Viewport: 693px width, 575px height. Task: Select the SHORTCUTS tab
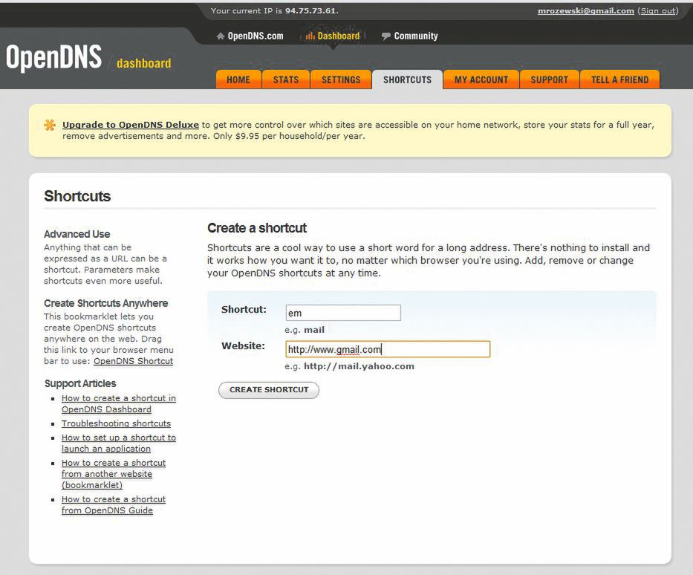[x=407, y=79]
